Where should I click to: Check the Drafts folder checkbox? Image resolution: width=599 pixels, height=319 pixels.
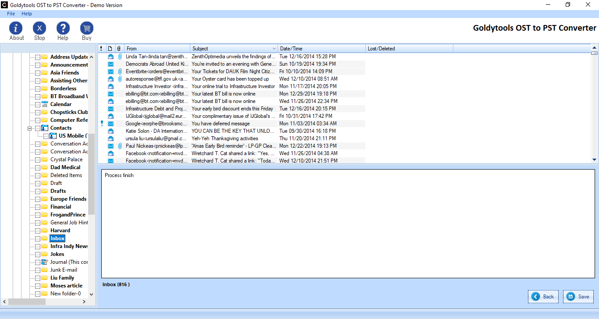tap(38, 191)
